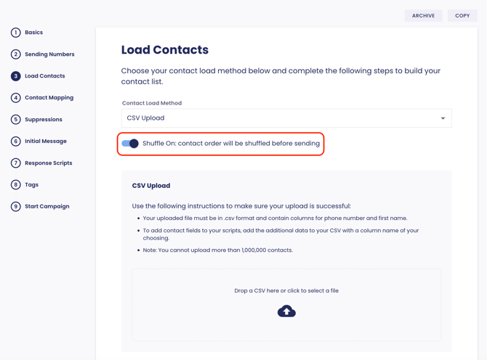
Task: Go to the Response Scripts step
Action: click(49, 163)
